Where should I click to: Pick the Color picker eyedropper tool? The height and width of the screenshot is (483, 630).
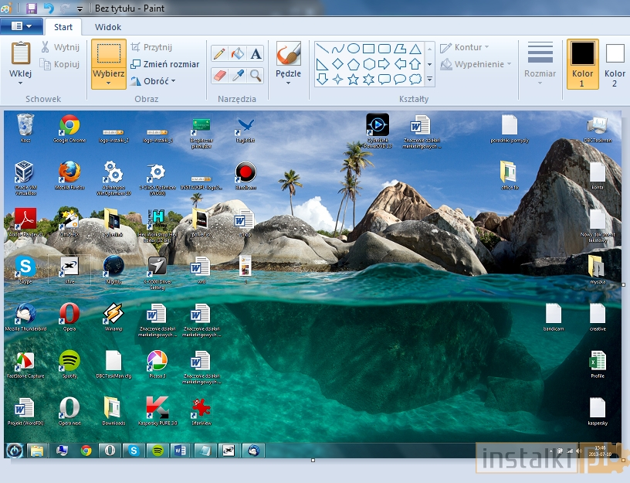pyautogui.click(x=238, y=75)
